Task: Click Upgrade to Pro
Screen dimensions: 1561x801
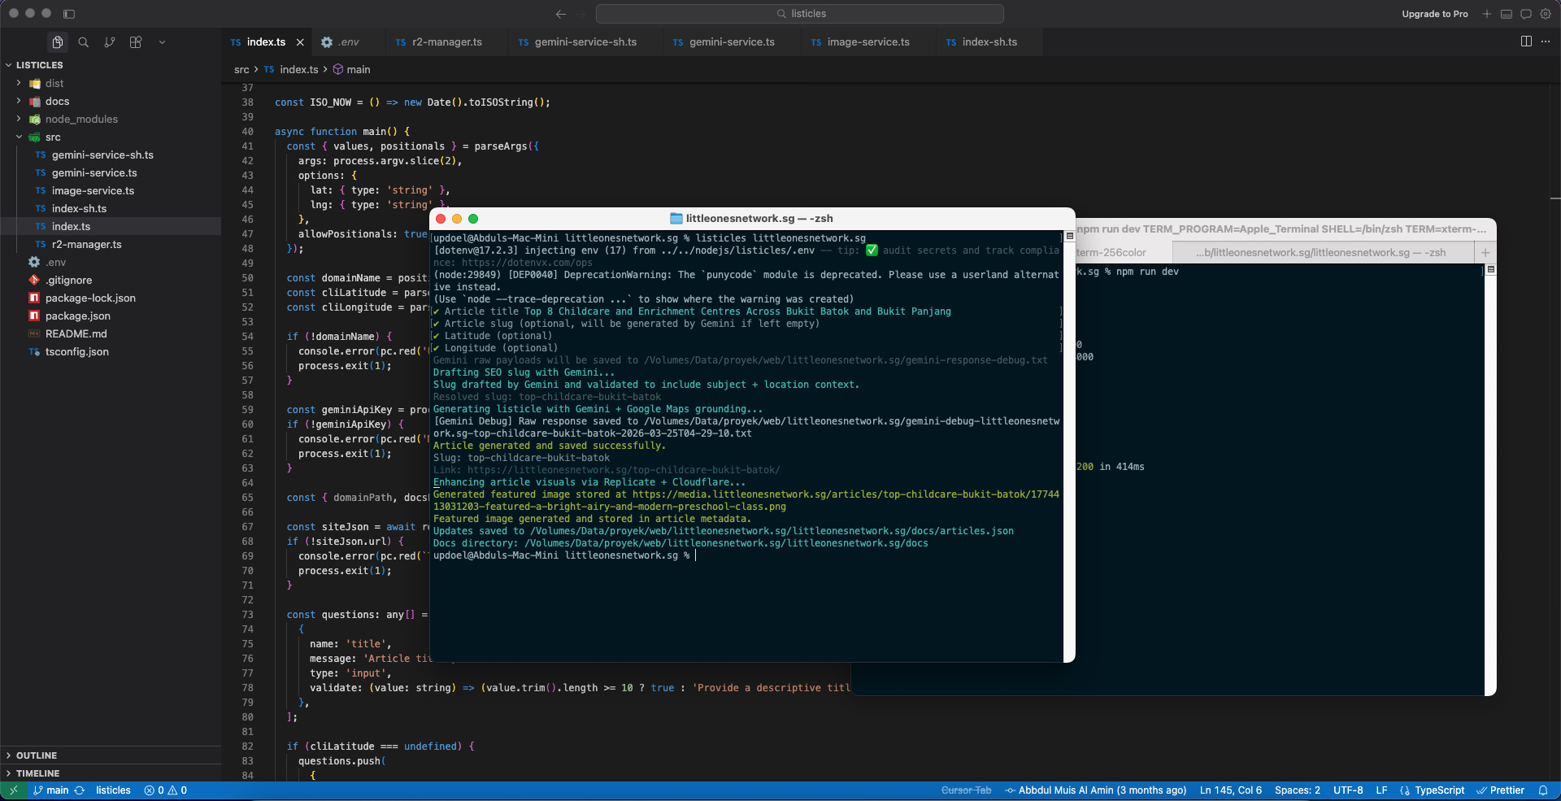Action: (1434, 14)
